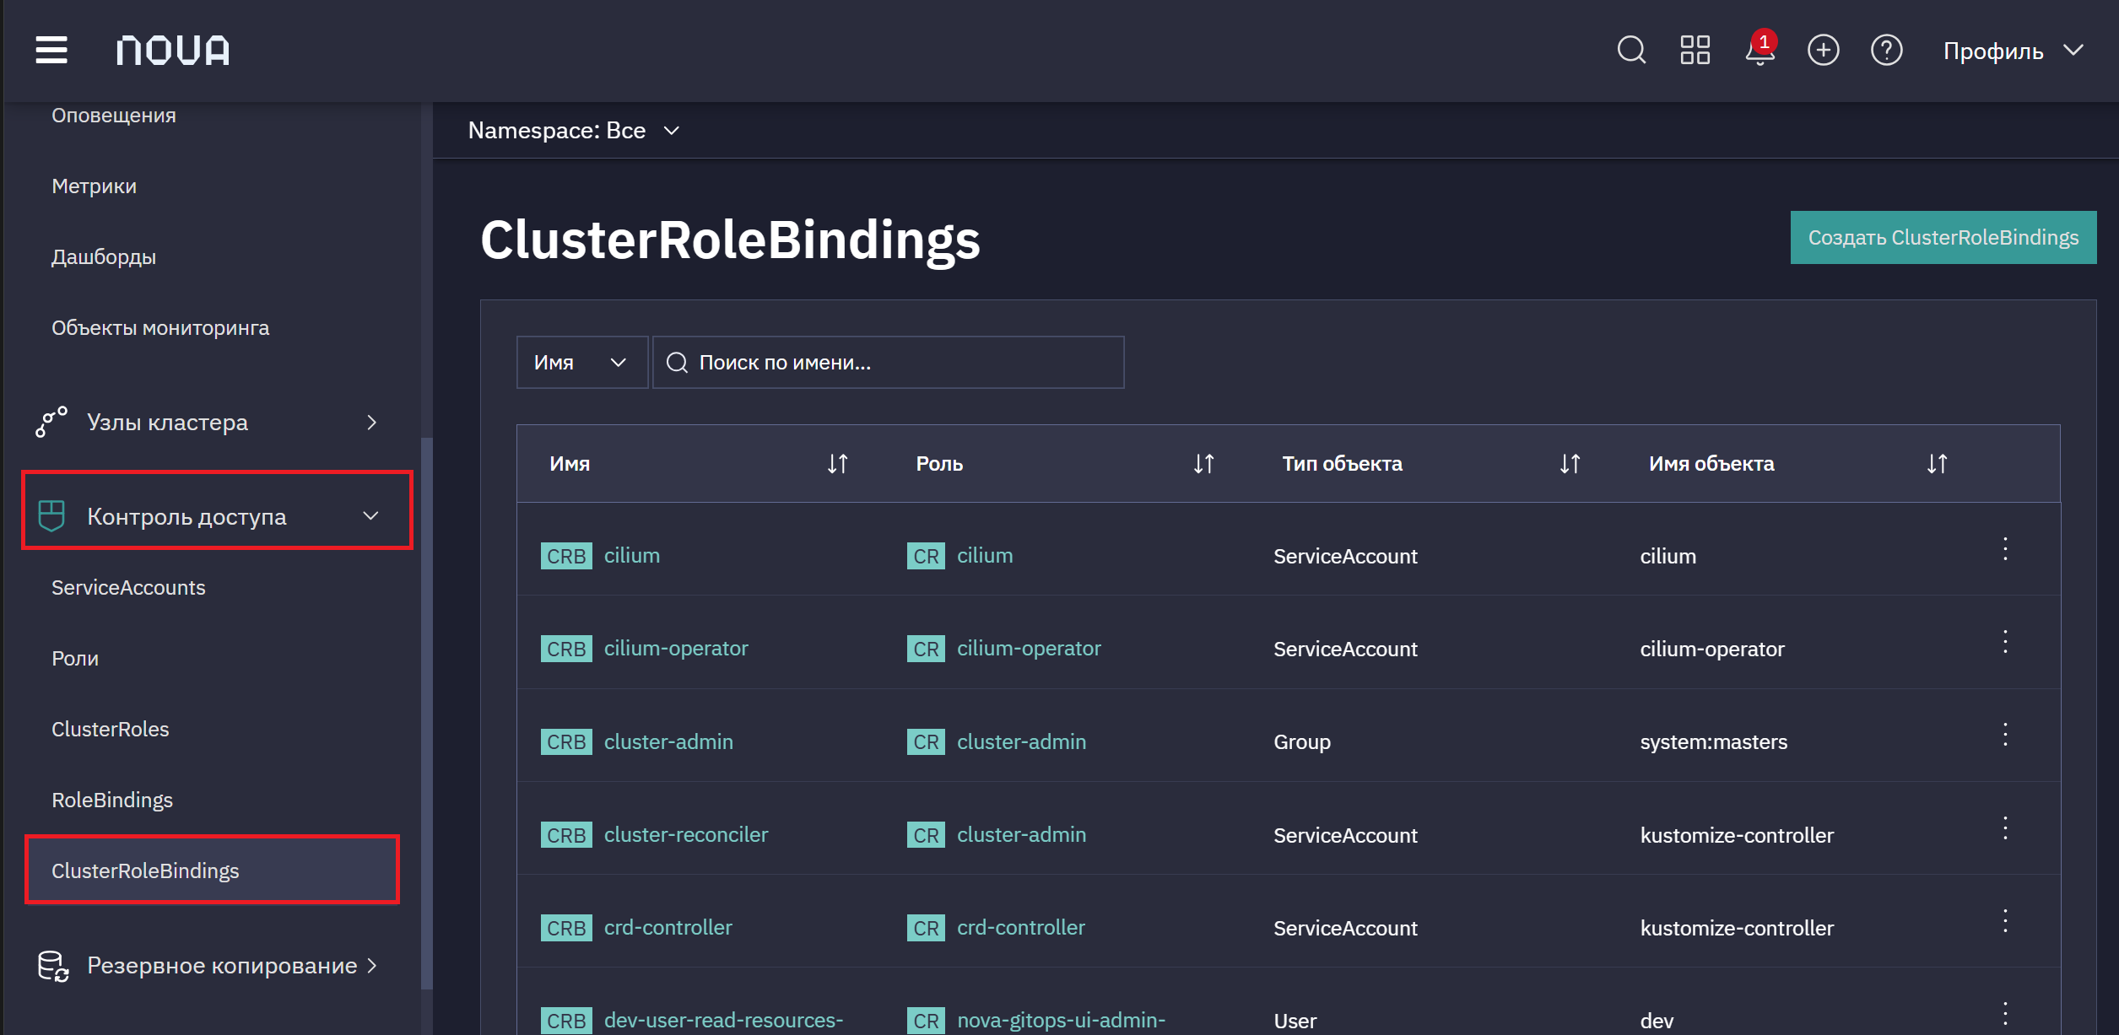
Task: Open the Имя filter dropdown
Action: [x=581, y=362]
